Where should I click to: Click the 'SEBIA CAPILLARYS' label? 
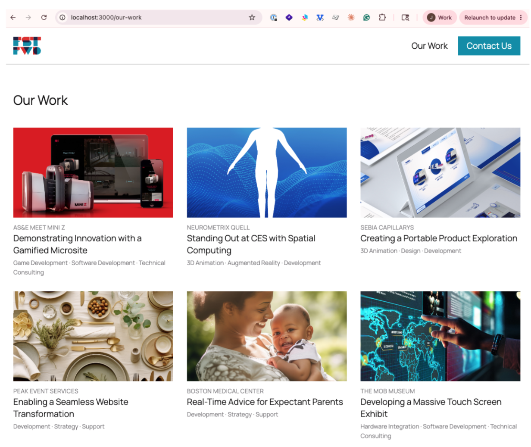tap(387, 228)
